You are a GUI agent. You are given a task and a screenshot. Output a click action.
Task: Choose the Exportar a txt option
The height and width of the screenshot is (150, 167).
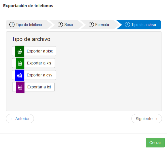pos(34,87)
